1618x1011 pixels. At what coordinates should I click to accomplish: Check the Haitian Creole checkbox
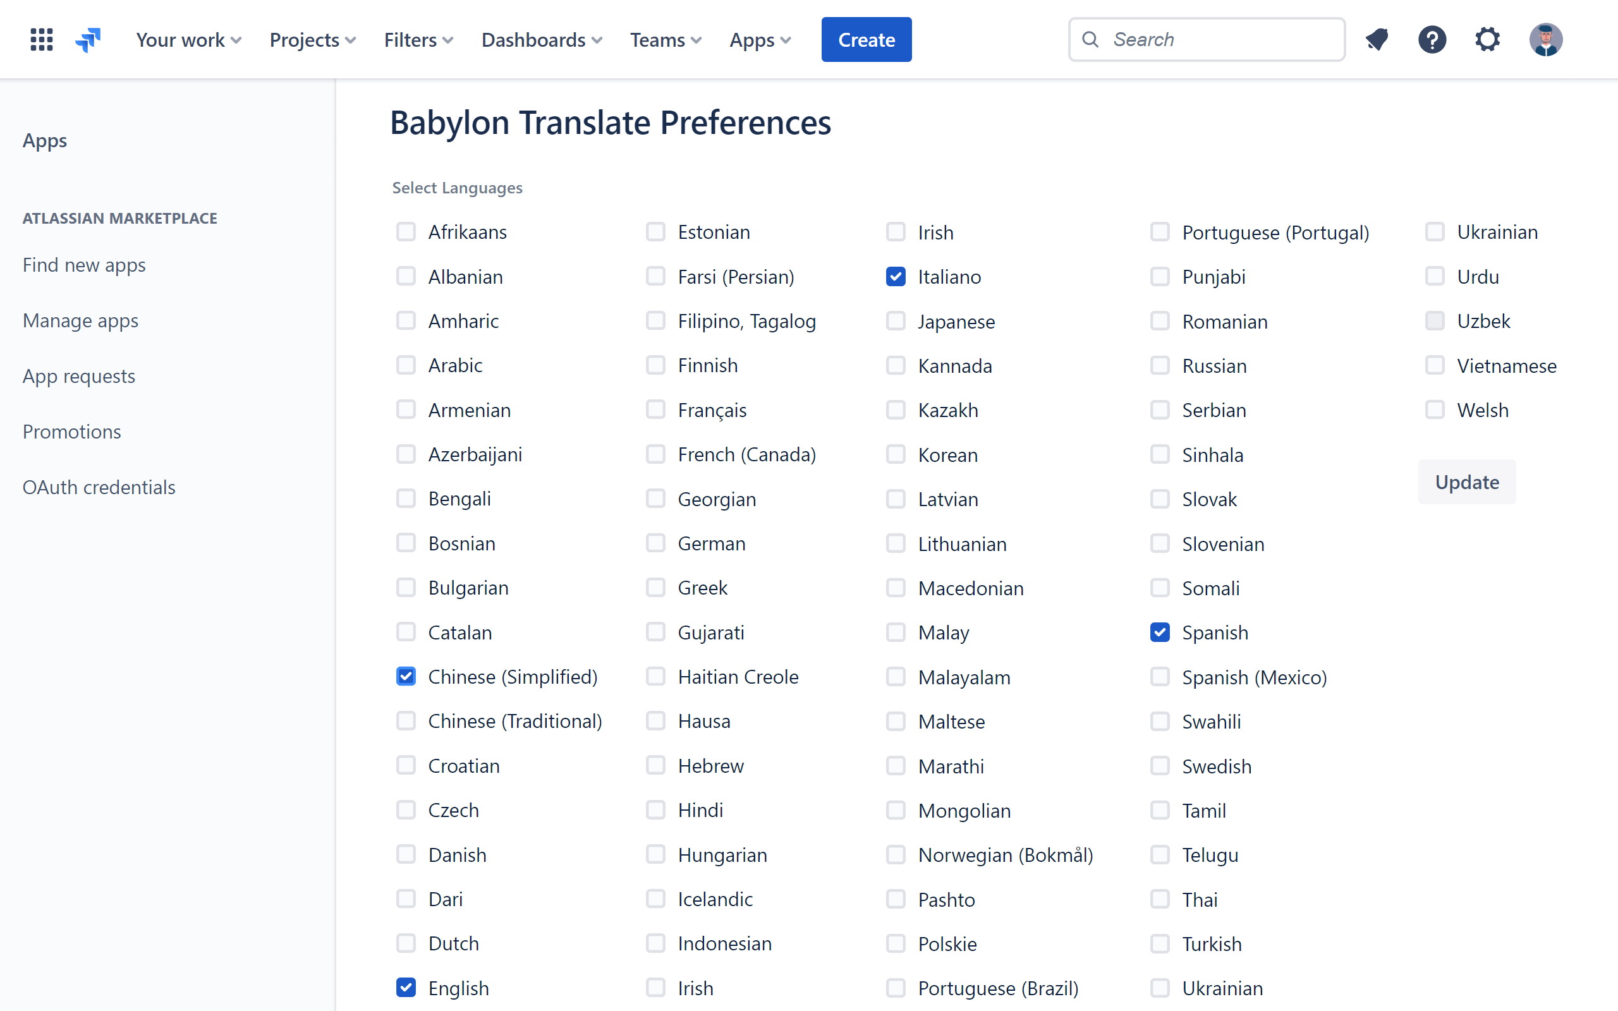656,676
